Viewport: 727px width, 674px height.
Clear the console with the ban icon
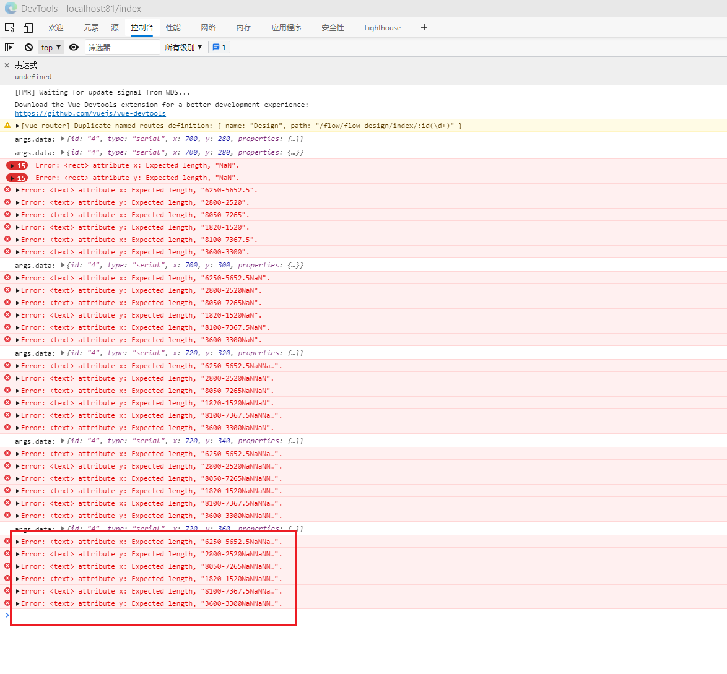point(28,47)
